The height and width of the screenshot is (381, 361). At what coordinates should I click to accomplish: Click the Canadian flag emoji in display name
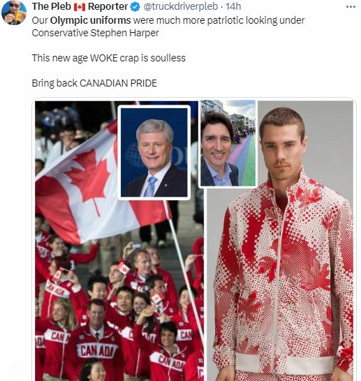click(x=80, y=7)
